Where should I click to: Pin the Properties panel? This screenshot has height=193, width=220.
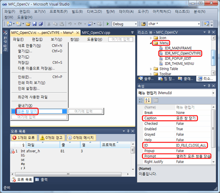click(209, 86)
